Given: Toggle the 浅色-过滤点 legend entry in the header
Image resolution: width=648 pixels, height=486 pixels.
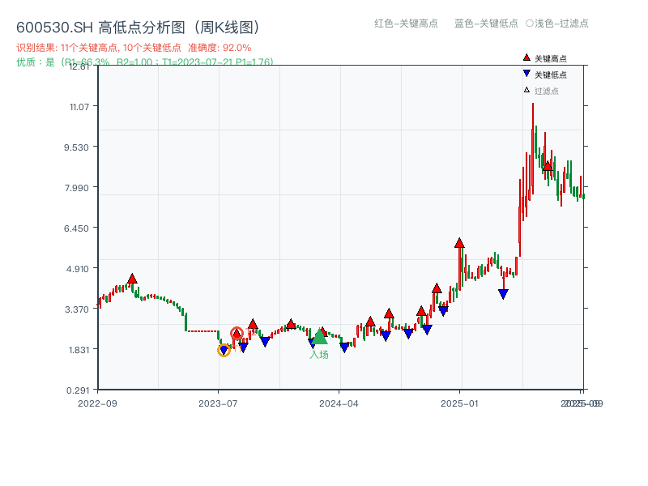Looking at the screenshot, I should click(559, 24).
